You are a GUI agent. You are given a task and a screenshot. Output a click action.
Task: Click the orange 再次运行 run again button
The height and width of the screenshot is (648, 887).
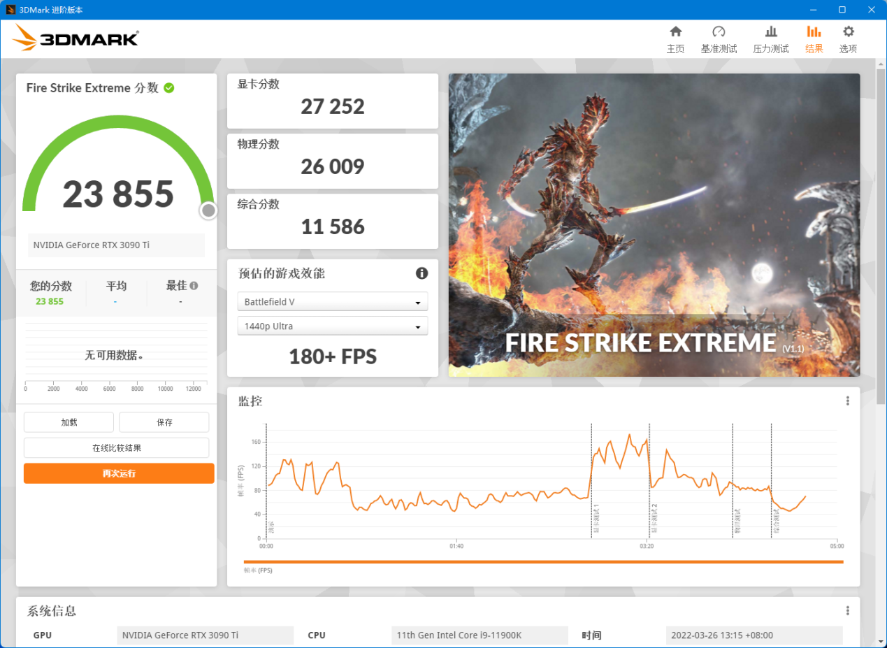point(119,473)
